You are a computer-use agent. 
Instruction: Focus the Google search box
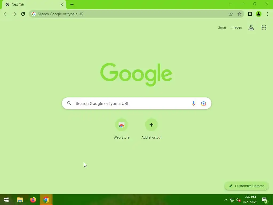click(136, 103)
